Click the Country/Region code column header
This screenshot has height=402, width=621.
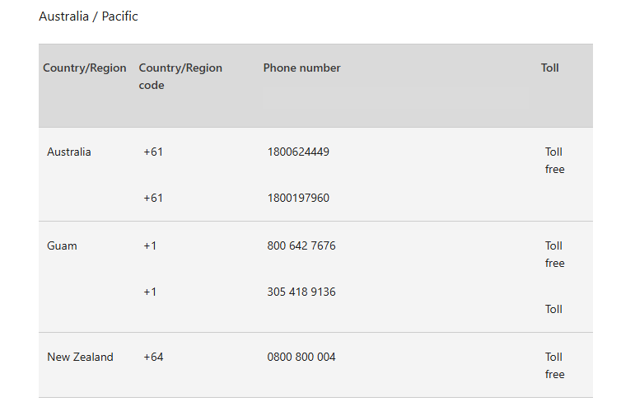pos(180,77)
